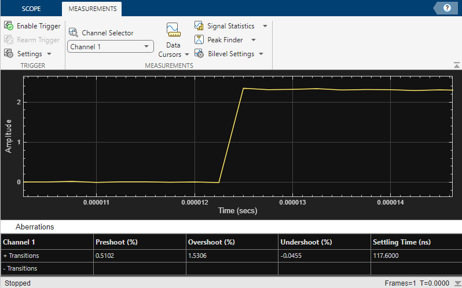This screenshot has width=462, height=288.
Task: Toggle the Signal Statistics icon
Action: coord(199,25)
